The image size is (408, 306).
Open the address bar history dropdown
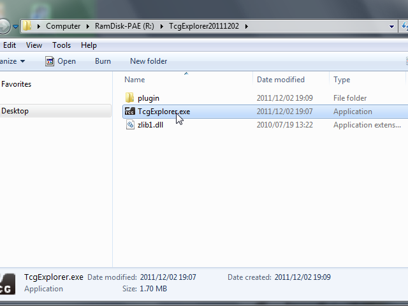(392, 27)
